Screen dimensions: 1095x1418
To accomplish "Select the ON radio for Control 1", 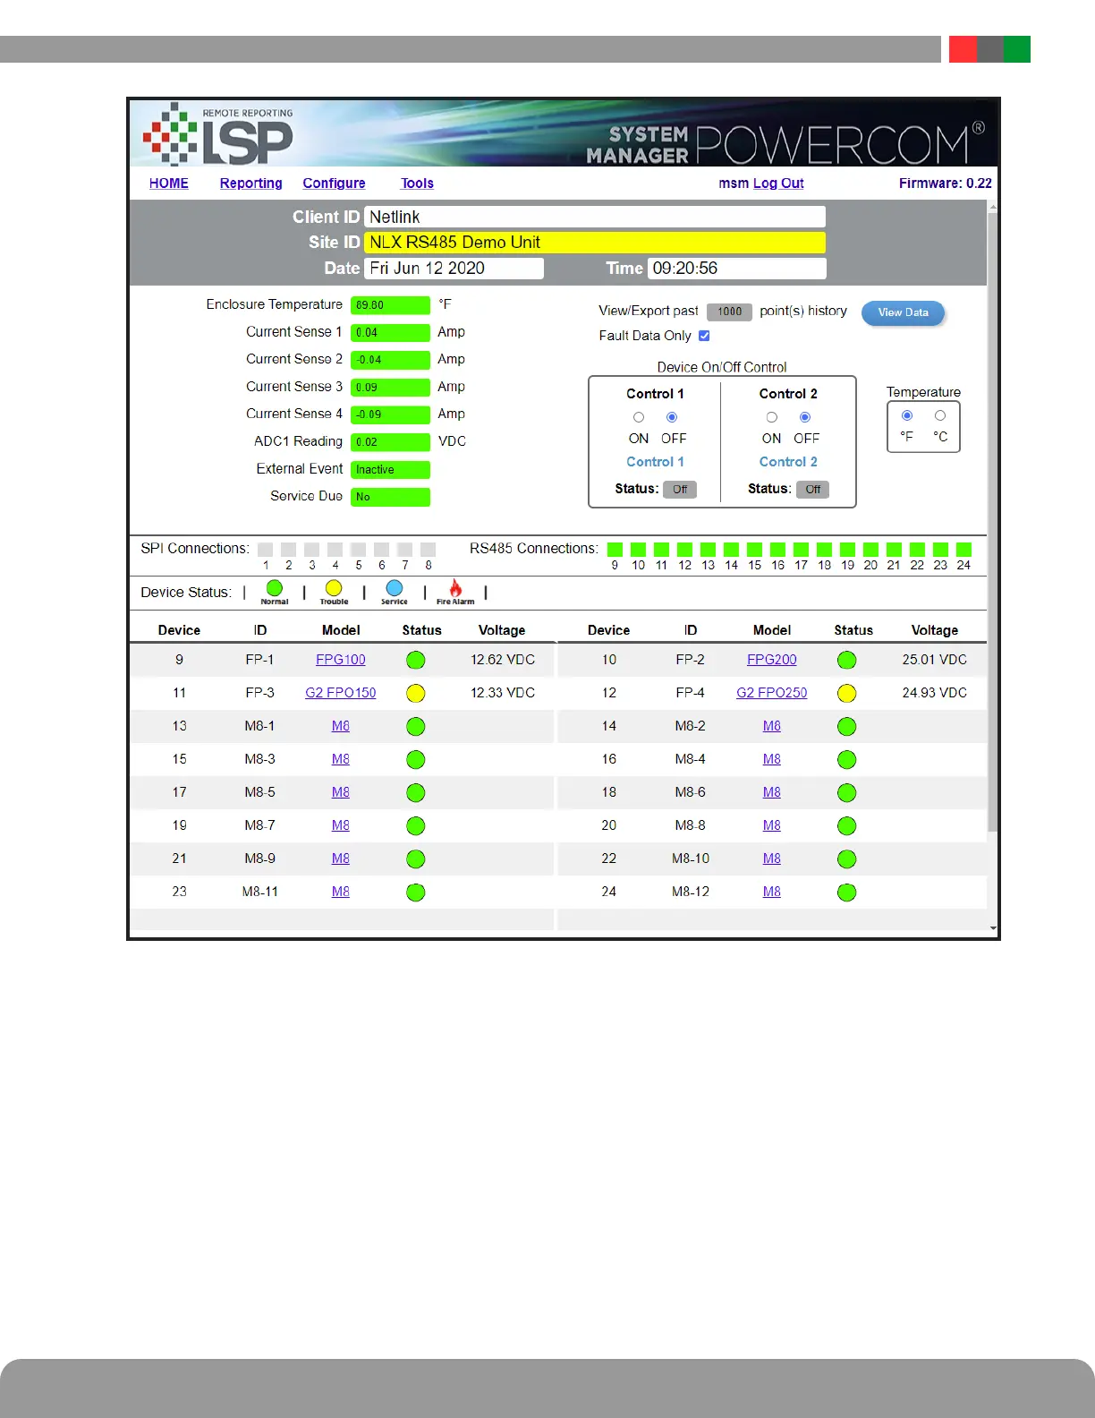I will pyautogui.click(x=639, y=417).
